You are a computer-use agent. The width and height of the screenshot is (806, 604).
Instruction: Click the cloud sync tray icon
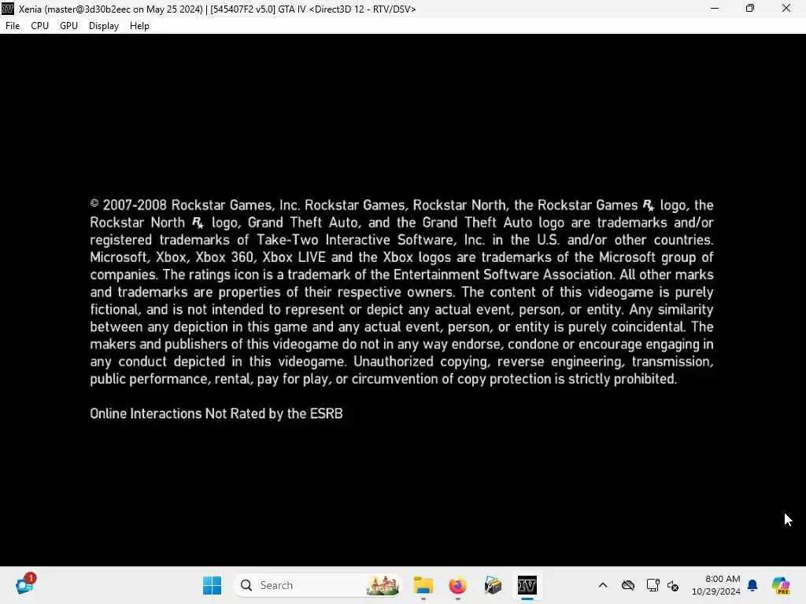tap(627, 585)
